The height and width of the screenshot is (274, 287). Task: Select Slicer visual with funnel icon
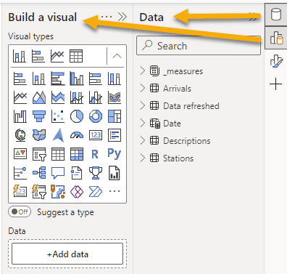[x=39, y=154]
